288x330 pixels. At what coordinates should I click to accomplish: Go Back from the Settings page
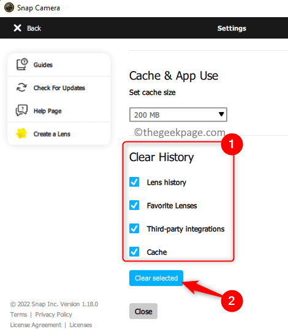[x=27, y=28]
